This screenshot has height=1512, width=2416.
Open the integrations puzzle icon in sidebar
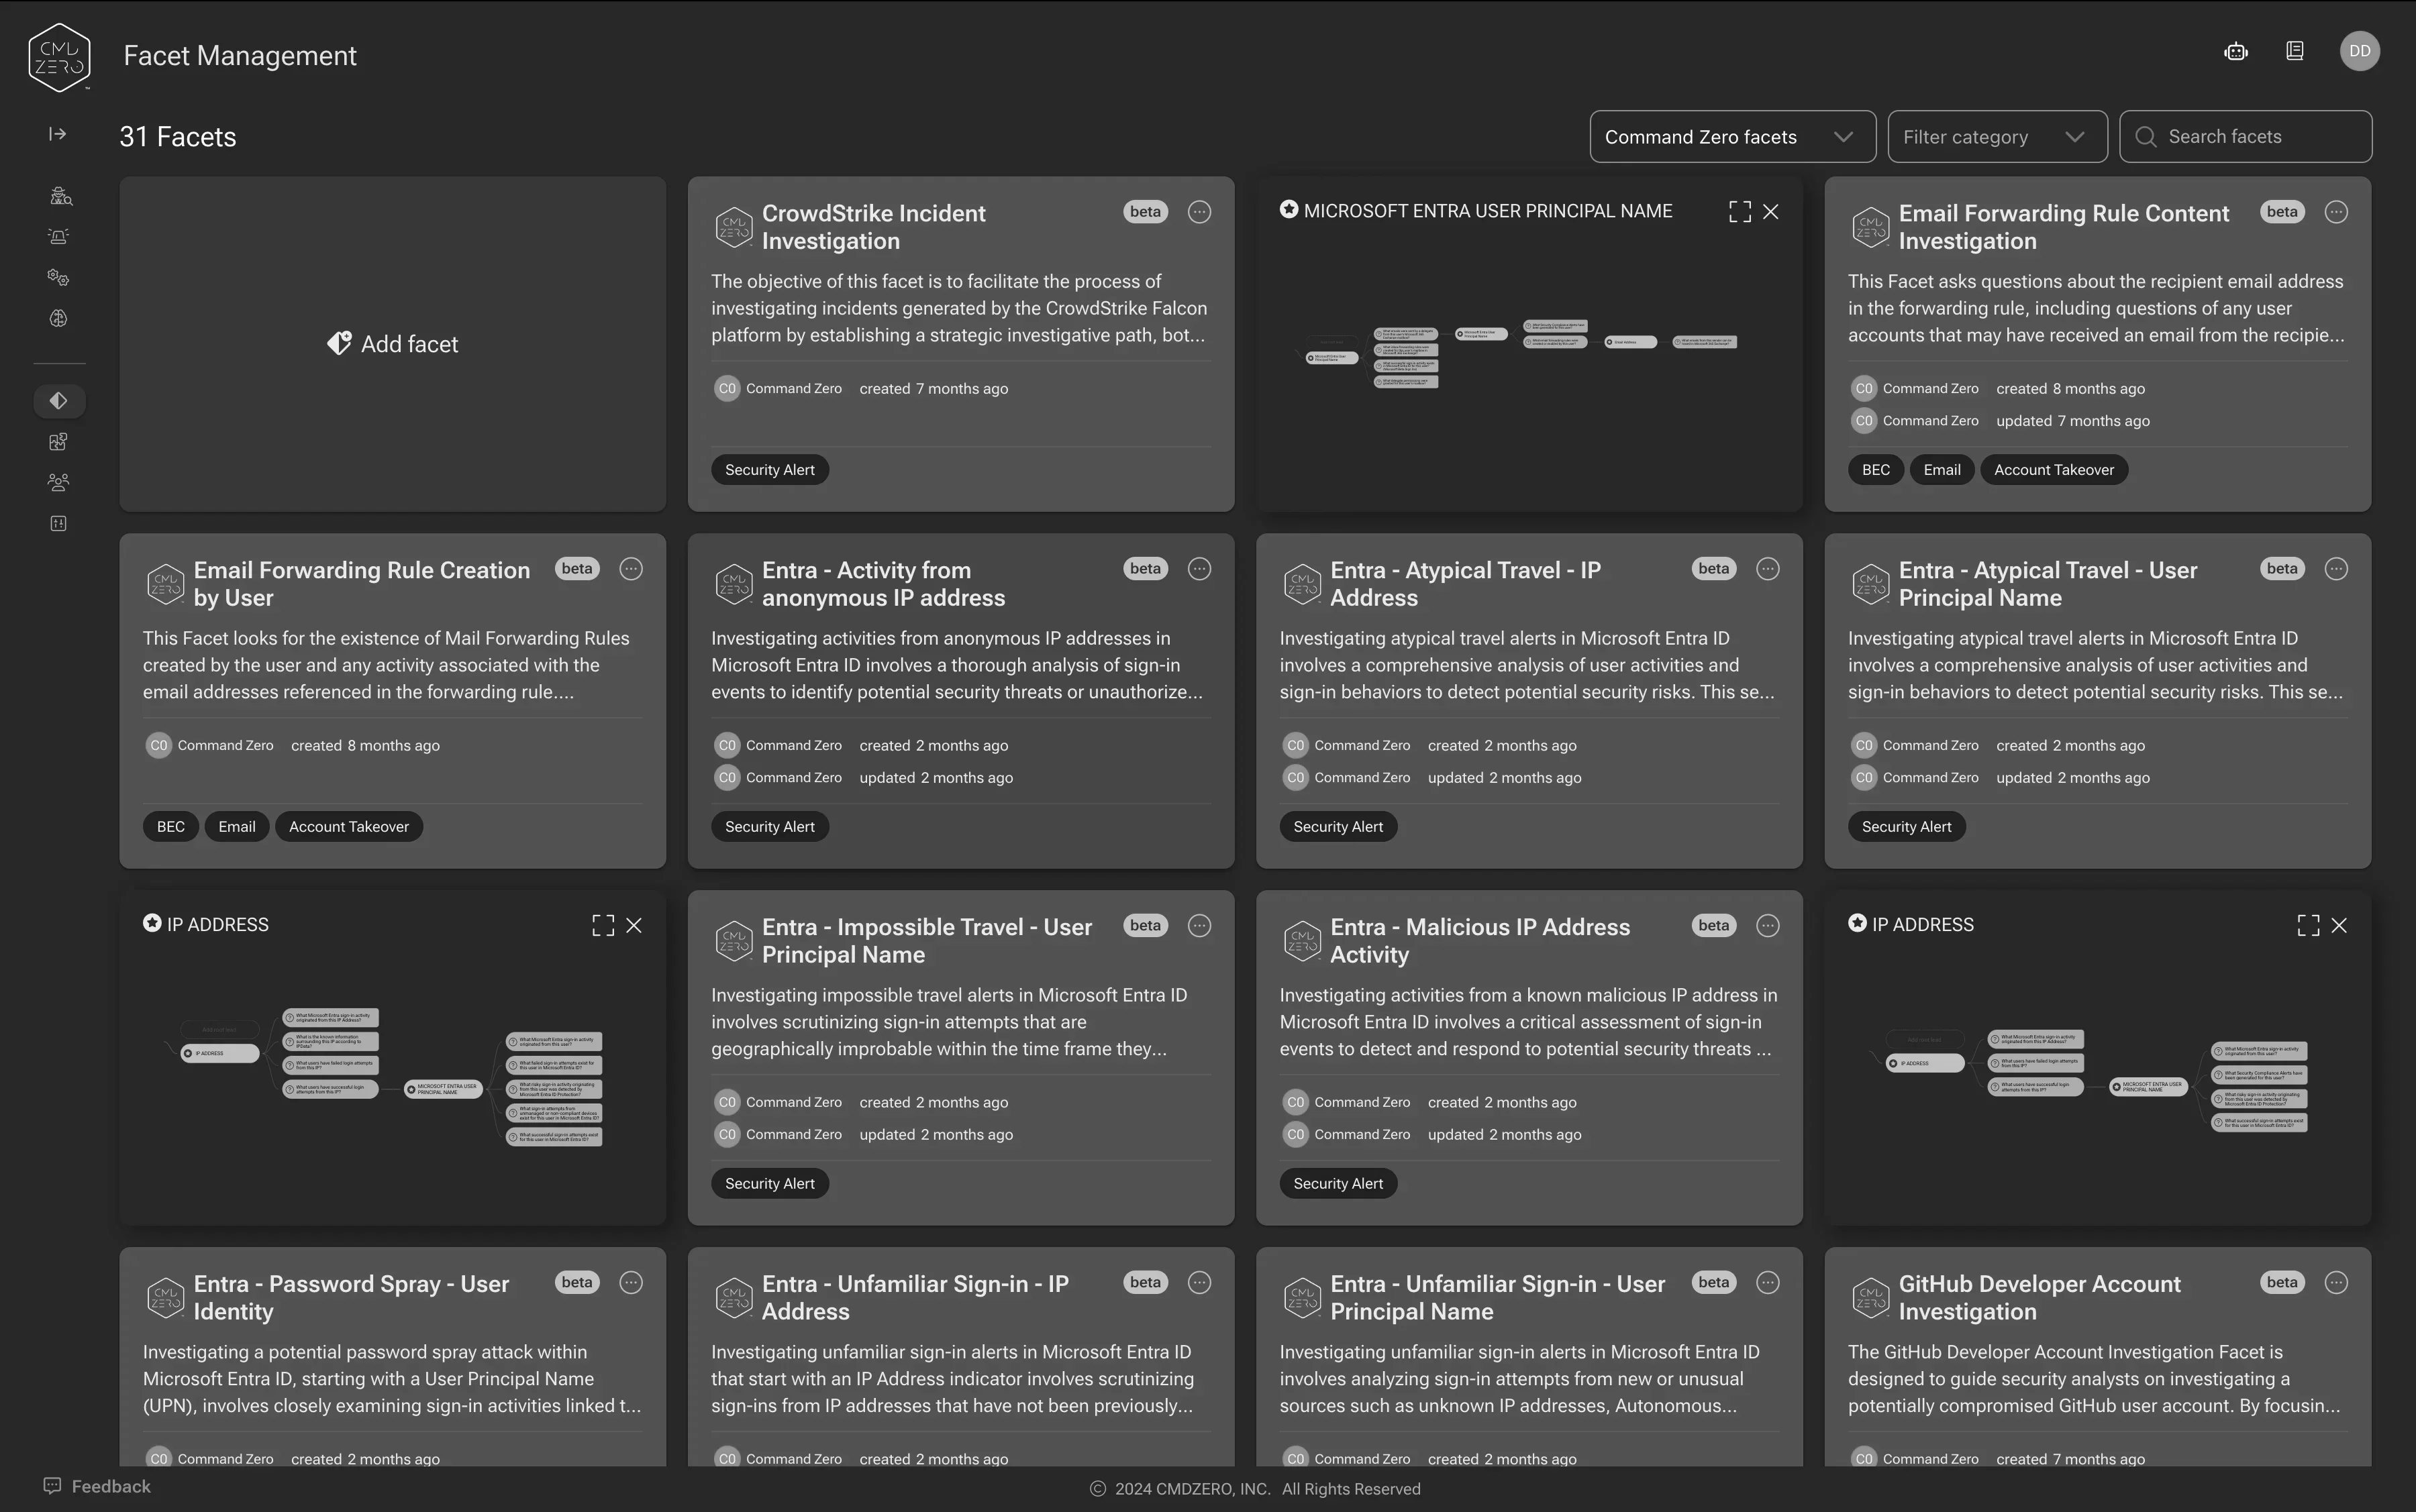59,442
